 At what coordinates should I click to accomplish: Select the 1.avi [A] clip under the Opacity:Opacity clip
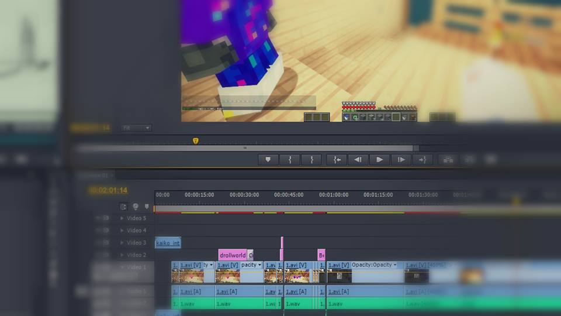(x=365, y=291)
